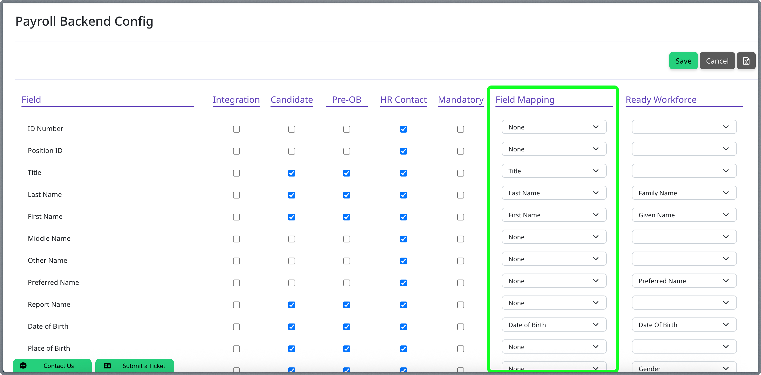Open Ready Workforce dropdown showing Preferred Name
This screenshot has height=375, width=761.
tap(684, 281)
